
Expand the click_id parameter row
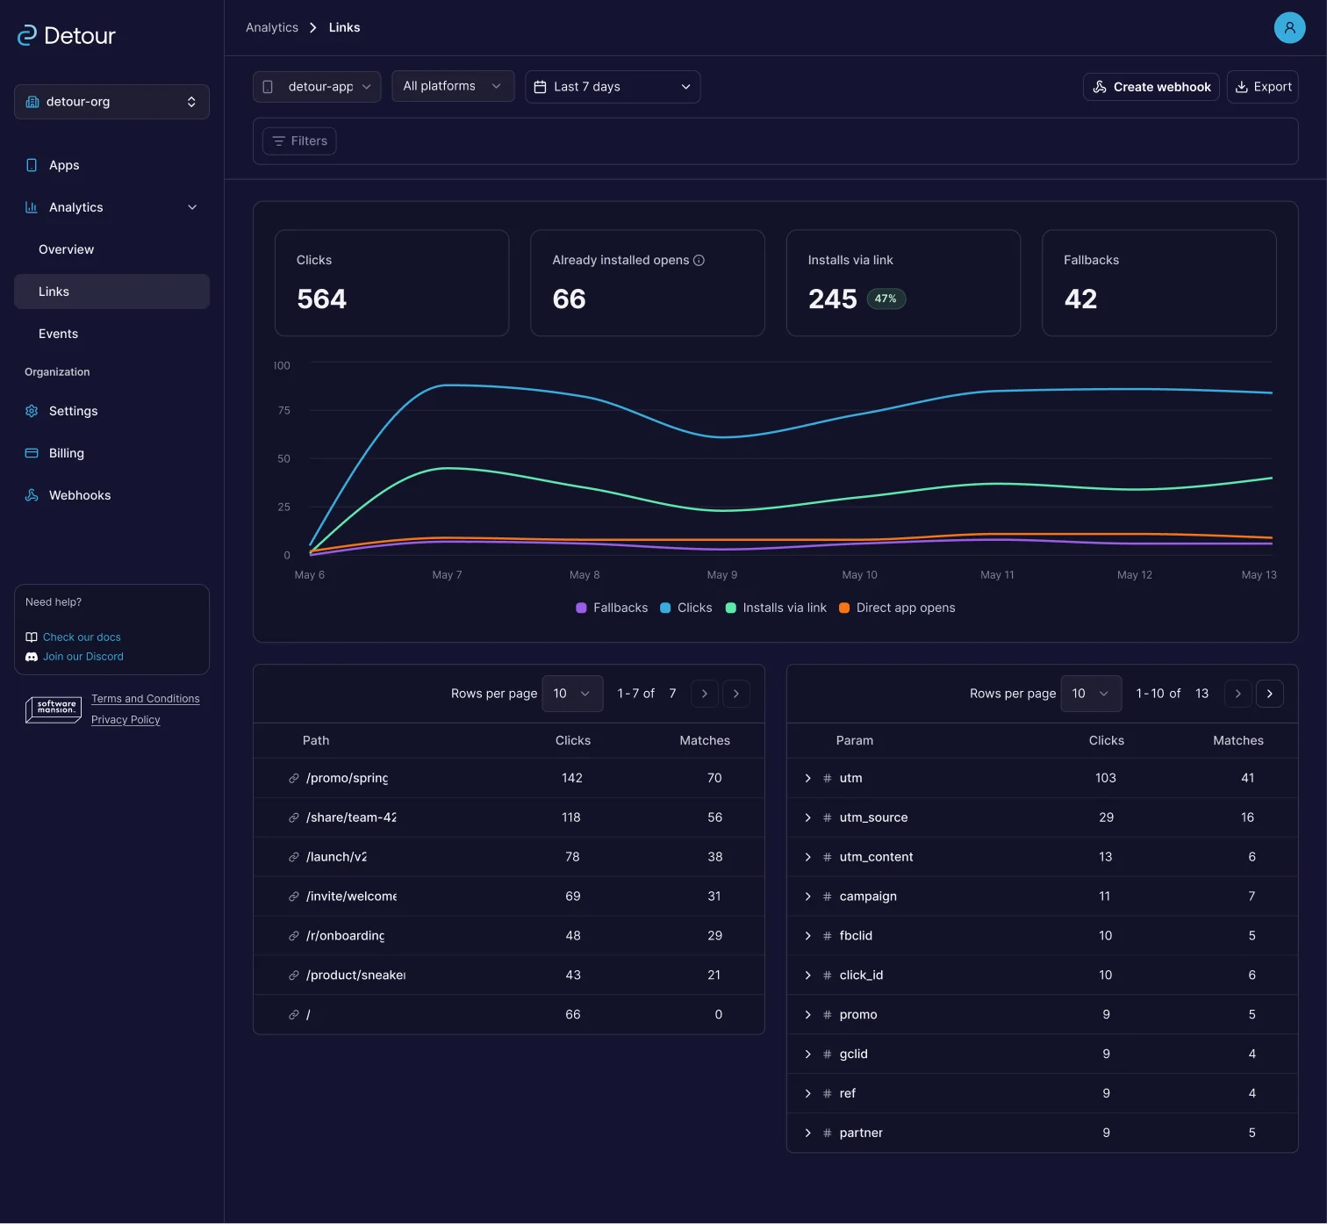click(807, 976)
